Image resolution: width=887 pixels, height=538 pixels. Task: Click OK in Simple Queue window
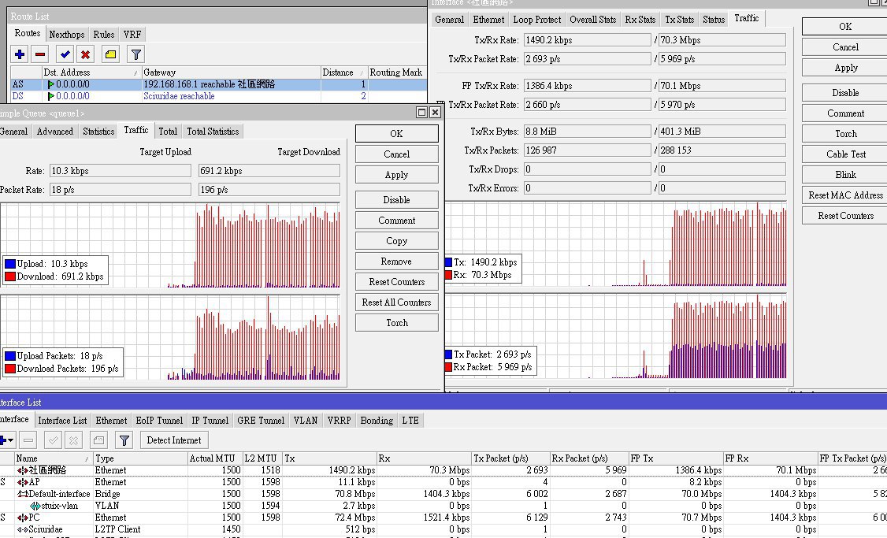coord(396,133)
